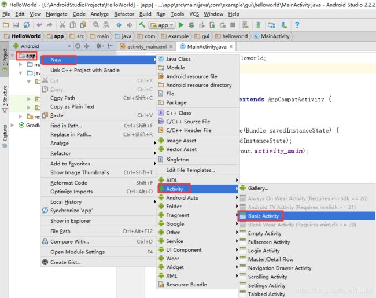Open the Tools menu
376x298 pixels.
177,14
